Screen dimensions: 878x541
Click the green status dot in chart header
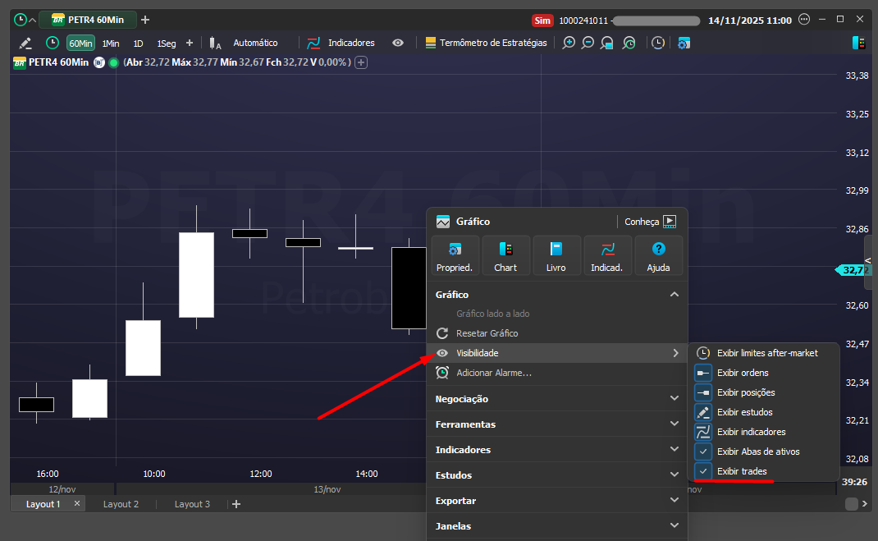pos(114,62)
